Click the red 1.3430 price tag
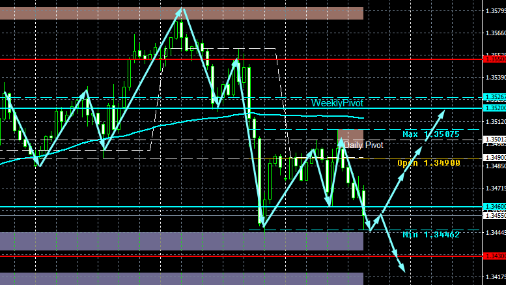This screenshot has width=506, height=285. pos(494,256)
